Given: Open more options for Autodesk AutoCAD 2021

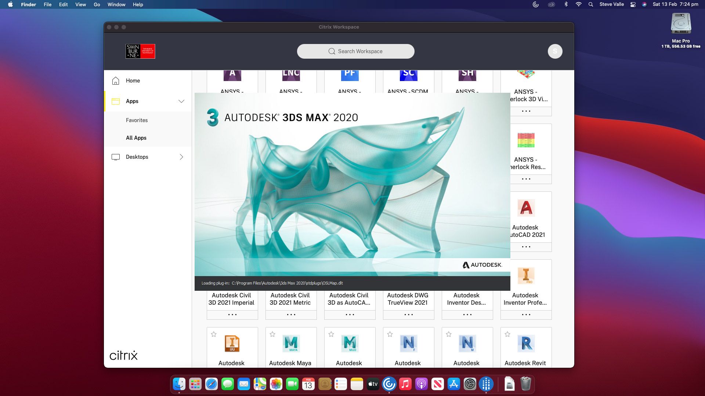Looking at the screenshot, I should 526,247.
